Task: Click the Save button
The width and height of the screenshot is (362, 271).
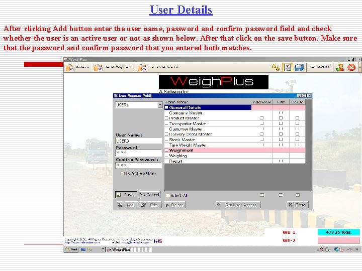Action: [x=126, y=195]
